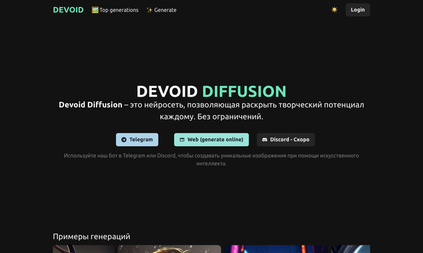The height and width of the screenshot is (253, 423).
Task: Click Discord - Скоро button
Action: pos(286,140)
